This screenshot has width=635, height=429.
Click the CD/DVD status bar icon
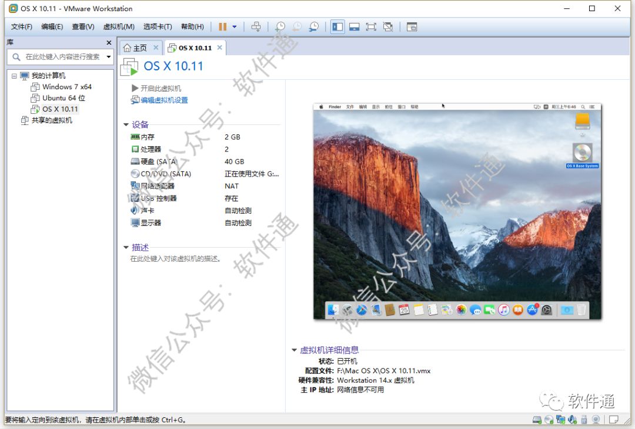coord(549,420)
